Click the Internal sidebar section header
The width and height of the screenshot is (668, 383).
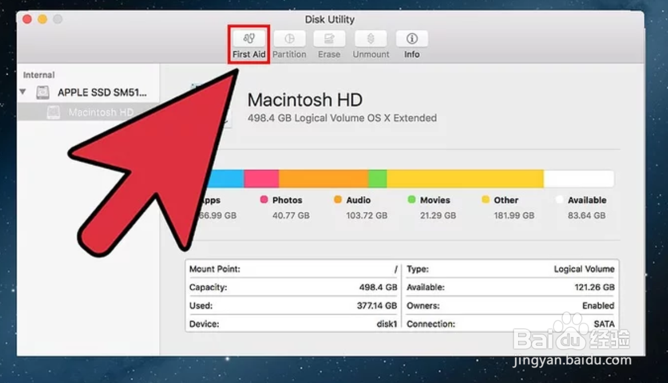(39, 75)
